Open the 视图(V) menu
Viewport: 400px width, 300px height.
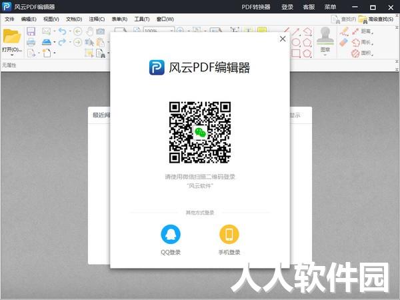coord(51,19)
